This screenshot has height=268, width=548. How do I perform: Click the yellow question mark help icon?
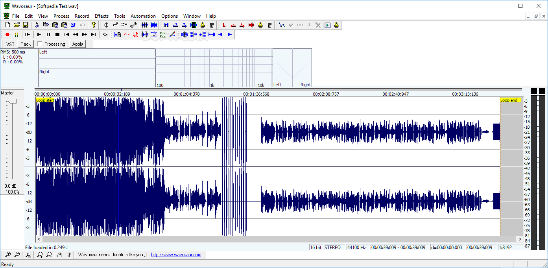pyautogui.click(x=93, y=25)
